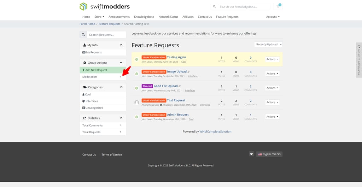Open the Moderation link in Group Actions
The image size is (362, 187).
90,77
